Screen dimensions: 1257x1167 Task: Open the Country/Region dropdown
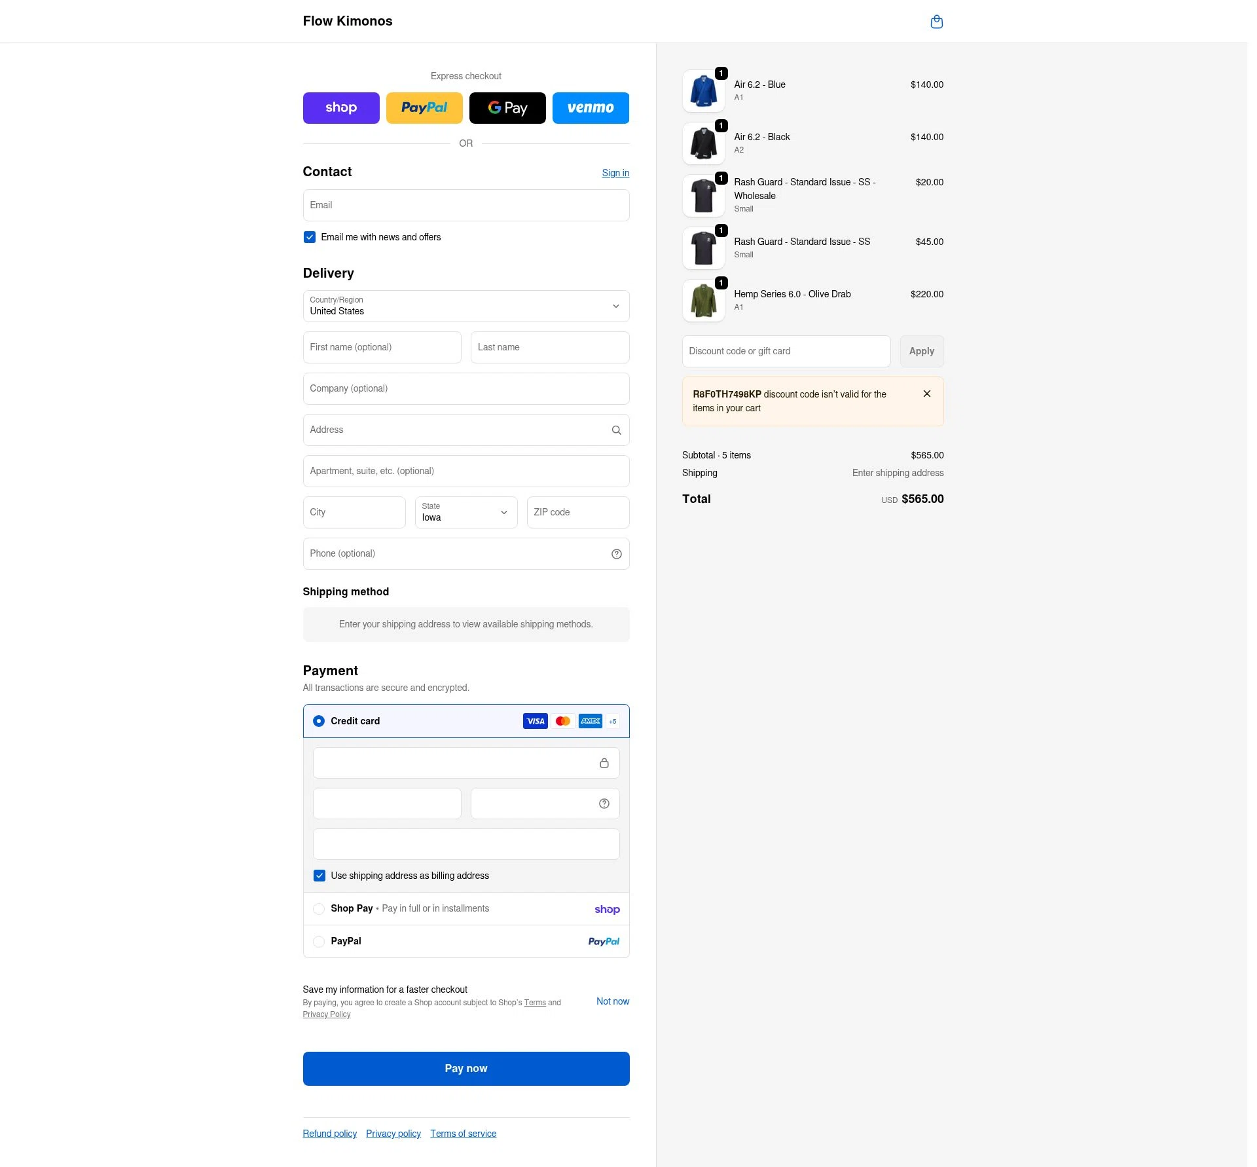(466, 306)
